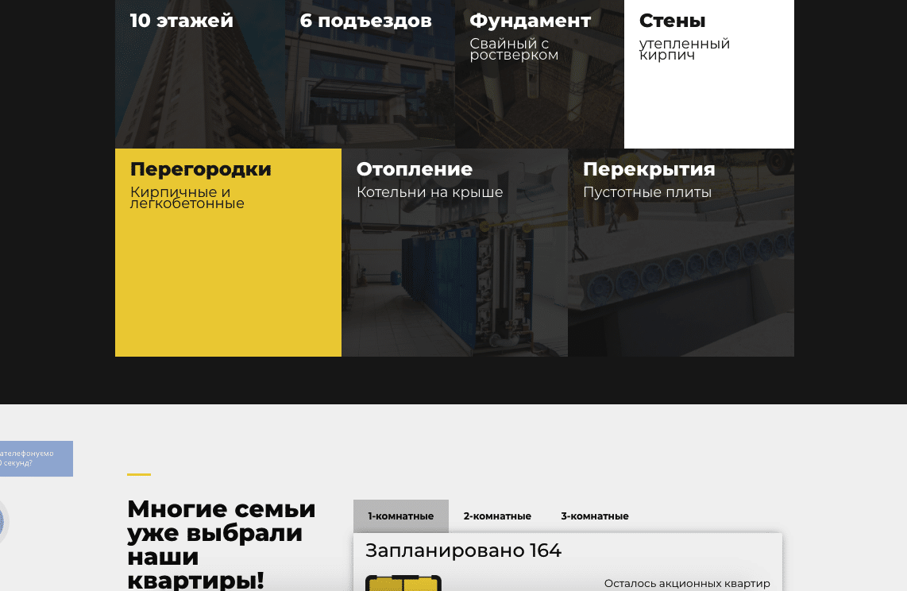Click the "Осталось акционных квартир" label
Screen dimensions: 907x591
point(687,584)
